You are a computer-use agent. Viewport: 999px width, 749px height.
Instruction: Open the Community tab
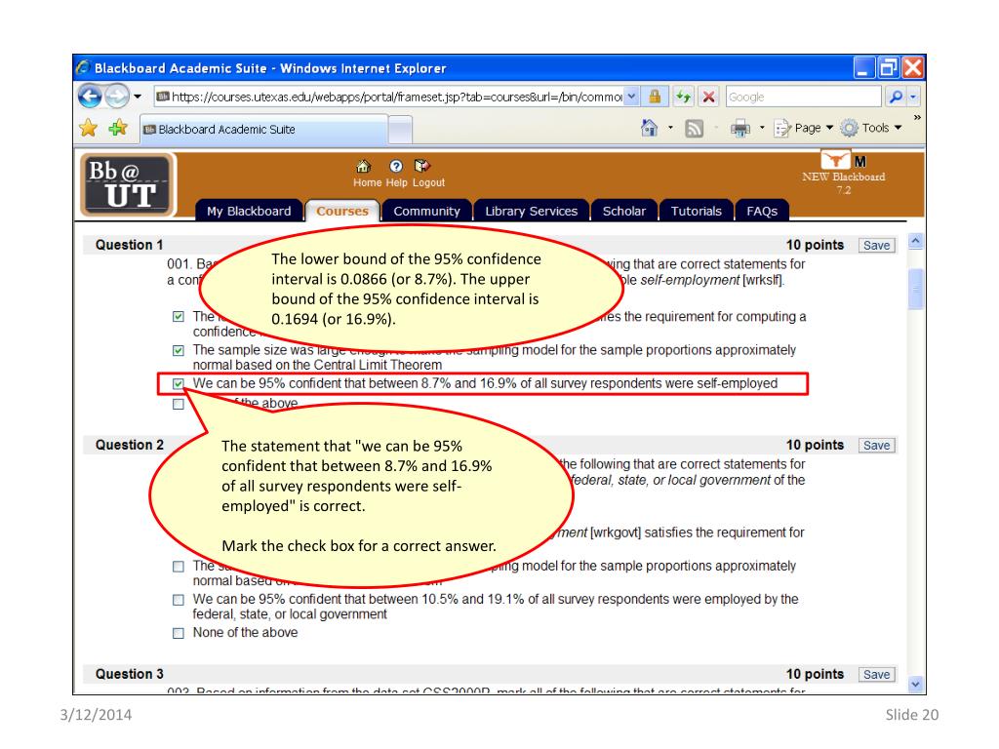(x=426, y=211)
